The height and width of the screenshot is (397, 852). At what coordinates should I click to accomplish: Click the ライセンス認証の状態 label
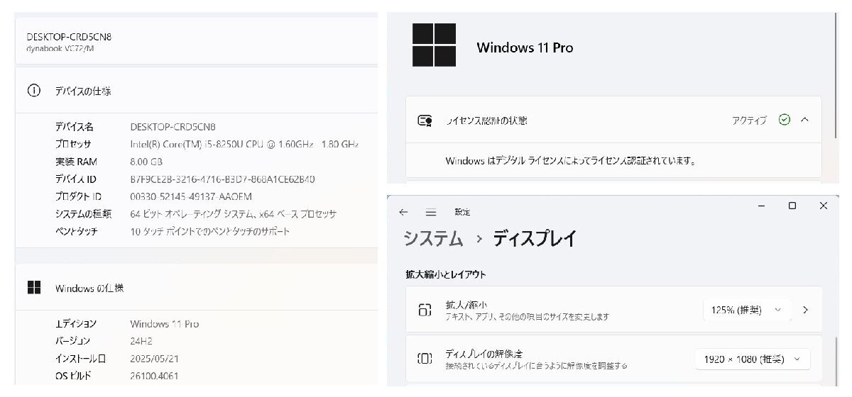(486, 121)
